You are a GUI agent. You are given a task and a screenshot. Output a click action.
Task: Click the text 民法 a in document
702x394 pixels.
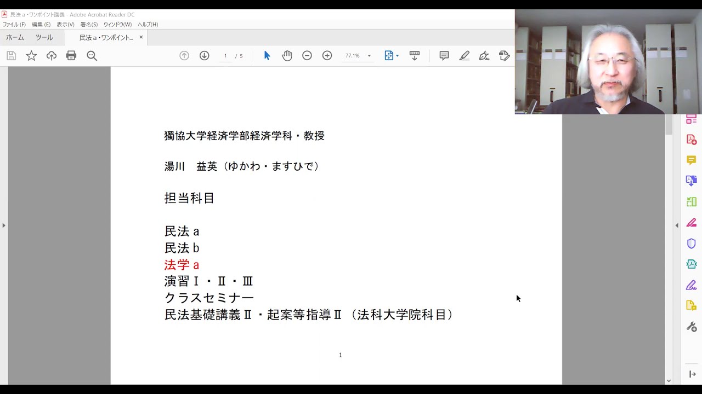click(x=182, y=231)
